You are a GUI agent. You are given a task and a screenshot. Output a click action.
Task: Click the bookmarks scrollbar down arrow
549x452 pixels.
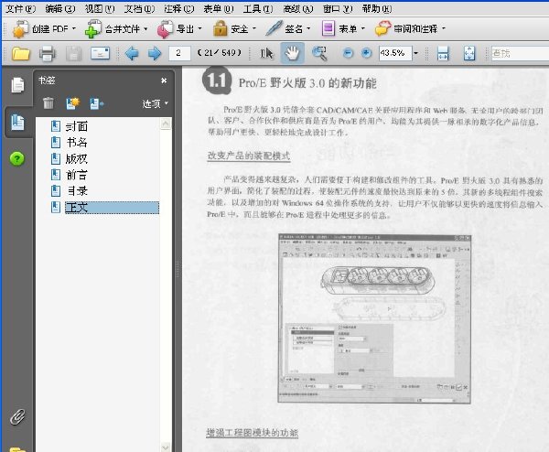coord(166,447)
